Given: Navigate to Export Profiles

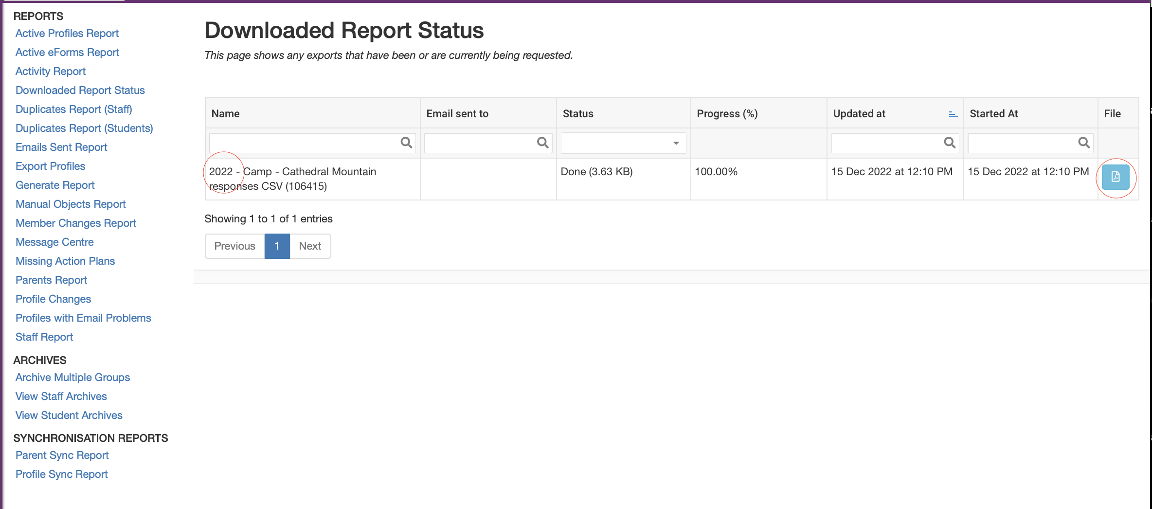Looking at the screenshot, I should tap(50, 166).
